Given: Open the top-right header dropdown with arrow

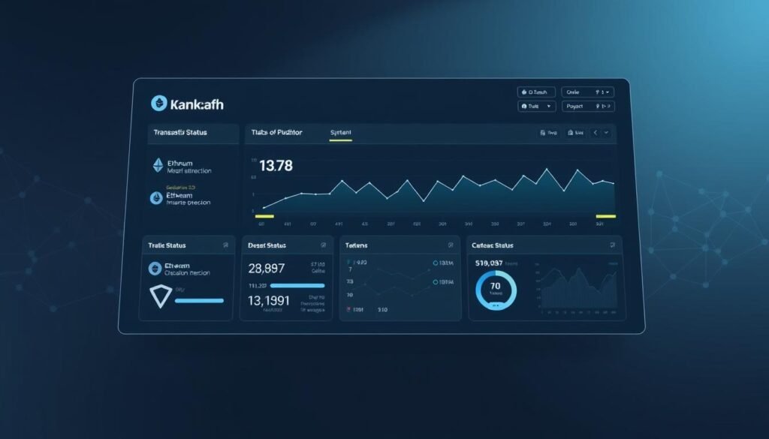Looking at the screenshot, I should coord(604,92).
